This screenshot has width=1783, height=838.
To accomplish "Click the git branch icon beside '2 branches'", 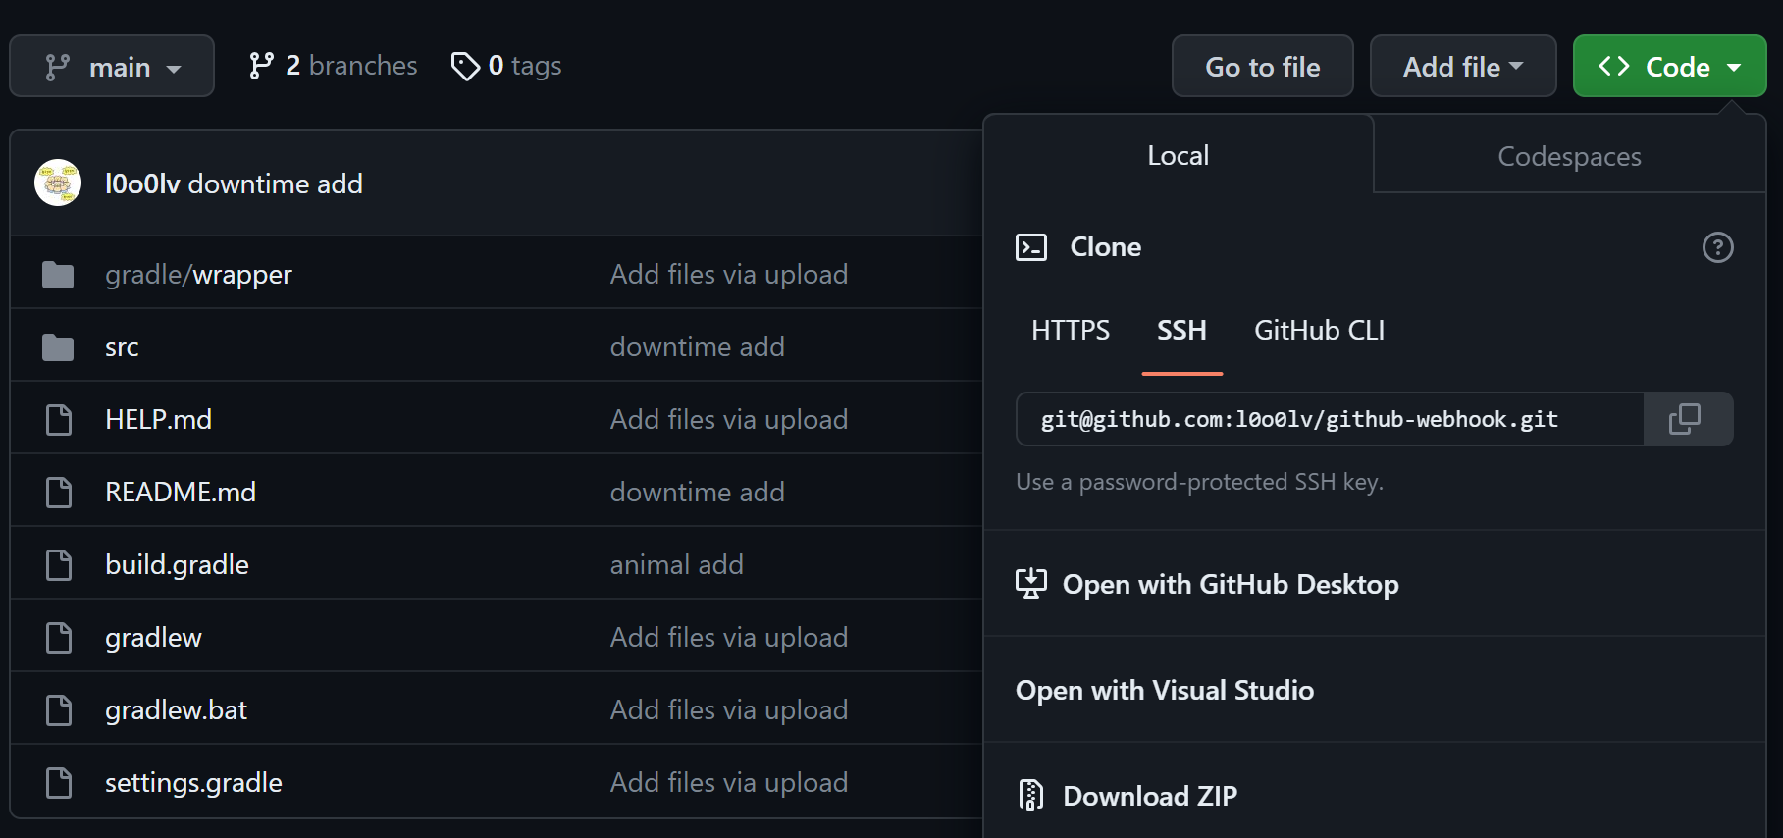I will (x=261, y=66).
